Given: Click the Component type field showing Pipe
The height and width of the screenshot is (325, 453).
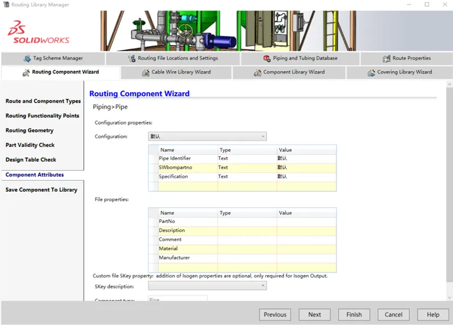Looking at the screenshot, I should tap(177, 298).
